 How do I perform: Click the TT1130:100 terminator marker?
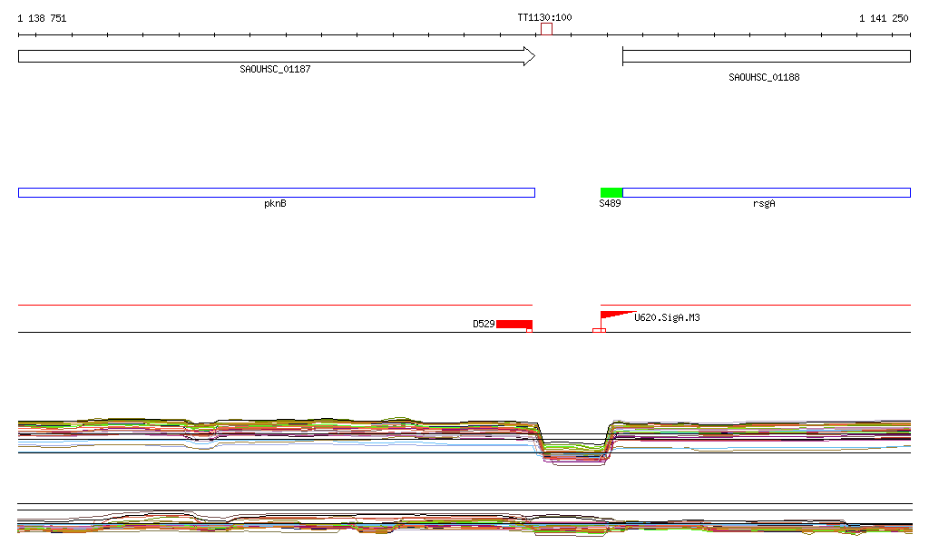coord(546,29)
